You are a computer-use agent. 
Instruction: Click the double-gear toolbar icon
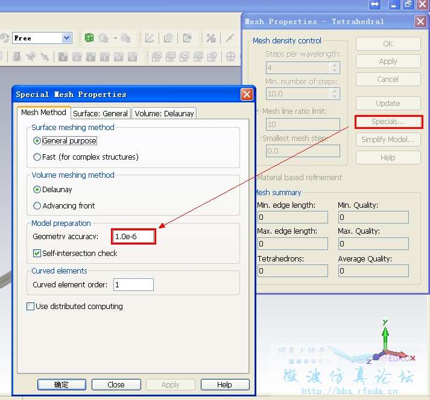pos(125,38)
